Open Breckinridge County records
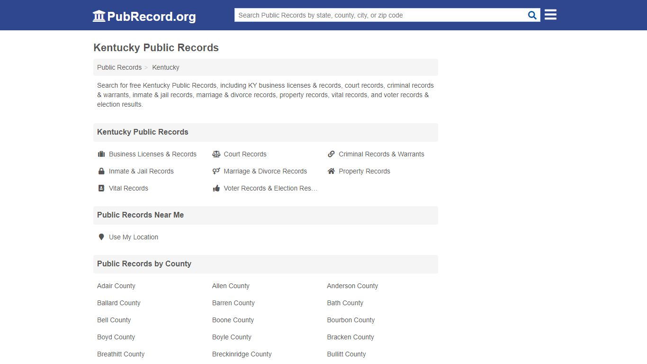Screen dimensions: 647x364 tap(242, 354)
